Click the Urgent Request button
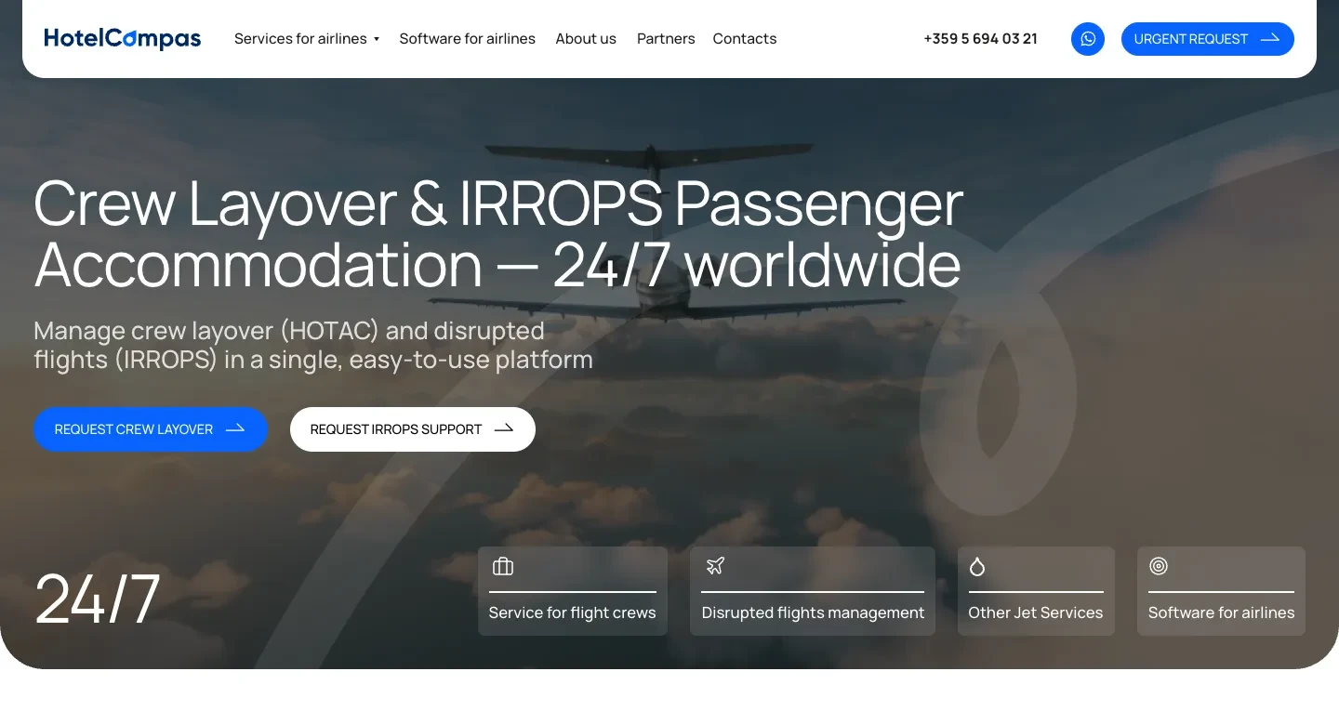The width and height of the screenshot is (1339, 711). 1208,39
